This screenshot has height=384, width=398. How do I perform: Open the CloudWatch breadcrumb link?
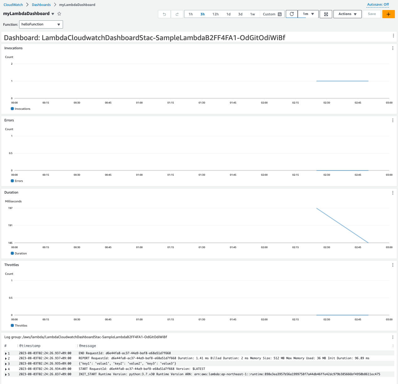coord(13,4)
